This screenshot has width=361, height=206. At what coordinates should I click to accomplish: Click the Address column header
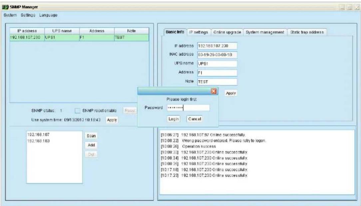tap(97, 31)
